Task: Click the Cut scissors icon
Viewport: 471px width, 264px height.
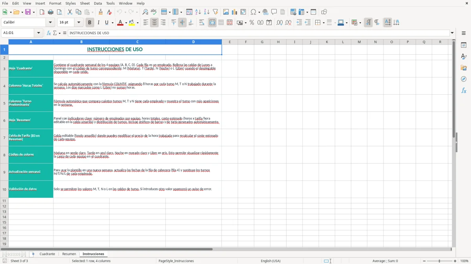Action: (70, 12)
